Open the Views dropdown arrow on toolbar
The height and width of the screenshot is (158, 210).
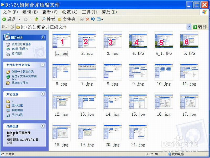[x=102, y=19]
